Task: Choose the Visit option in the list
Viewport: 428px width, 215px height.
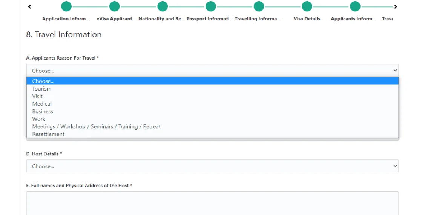Action: tap(37, 96)
